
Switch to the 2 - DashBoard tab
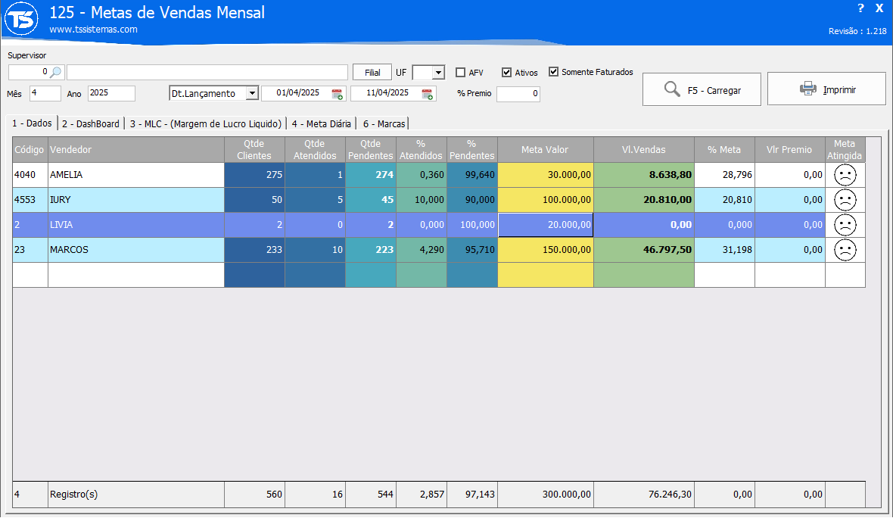click(91, 123)
